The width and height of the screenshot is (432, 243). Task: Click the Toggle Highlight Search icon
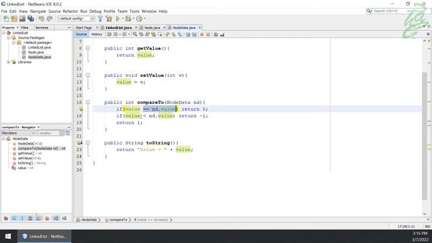[x=153, y=34]
